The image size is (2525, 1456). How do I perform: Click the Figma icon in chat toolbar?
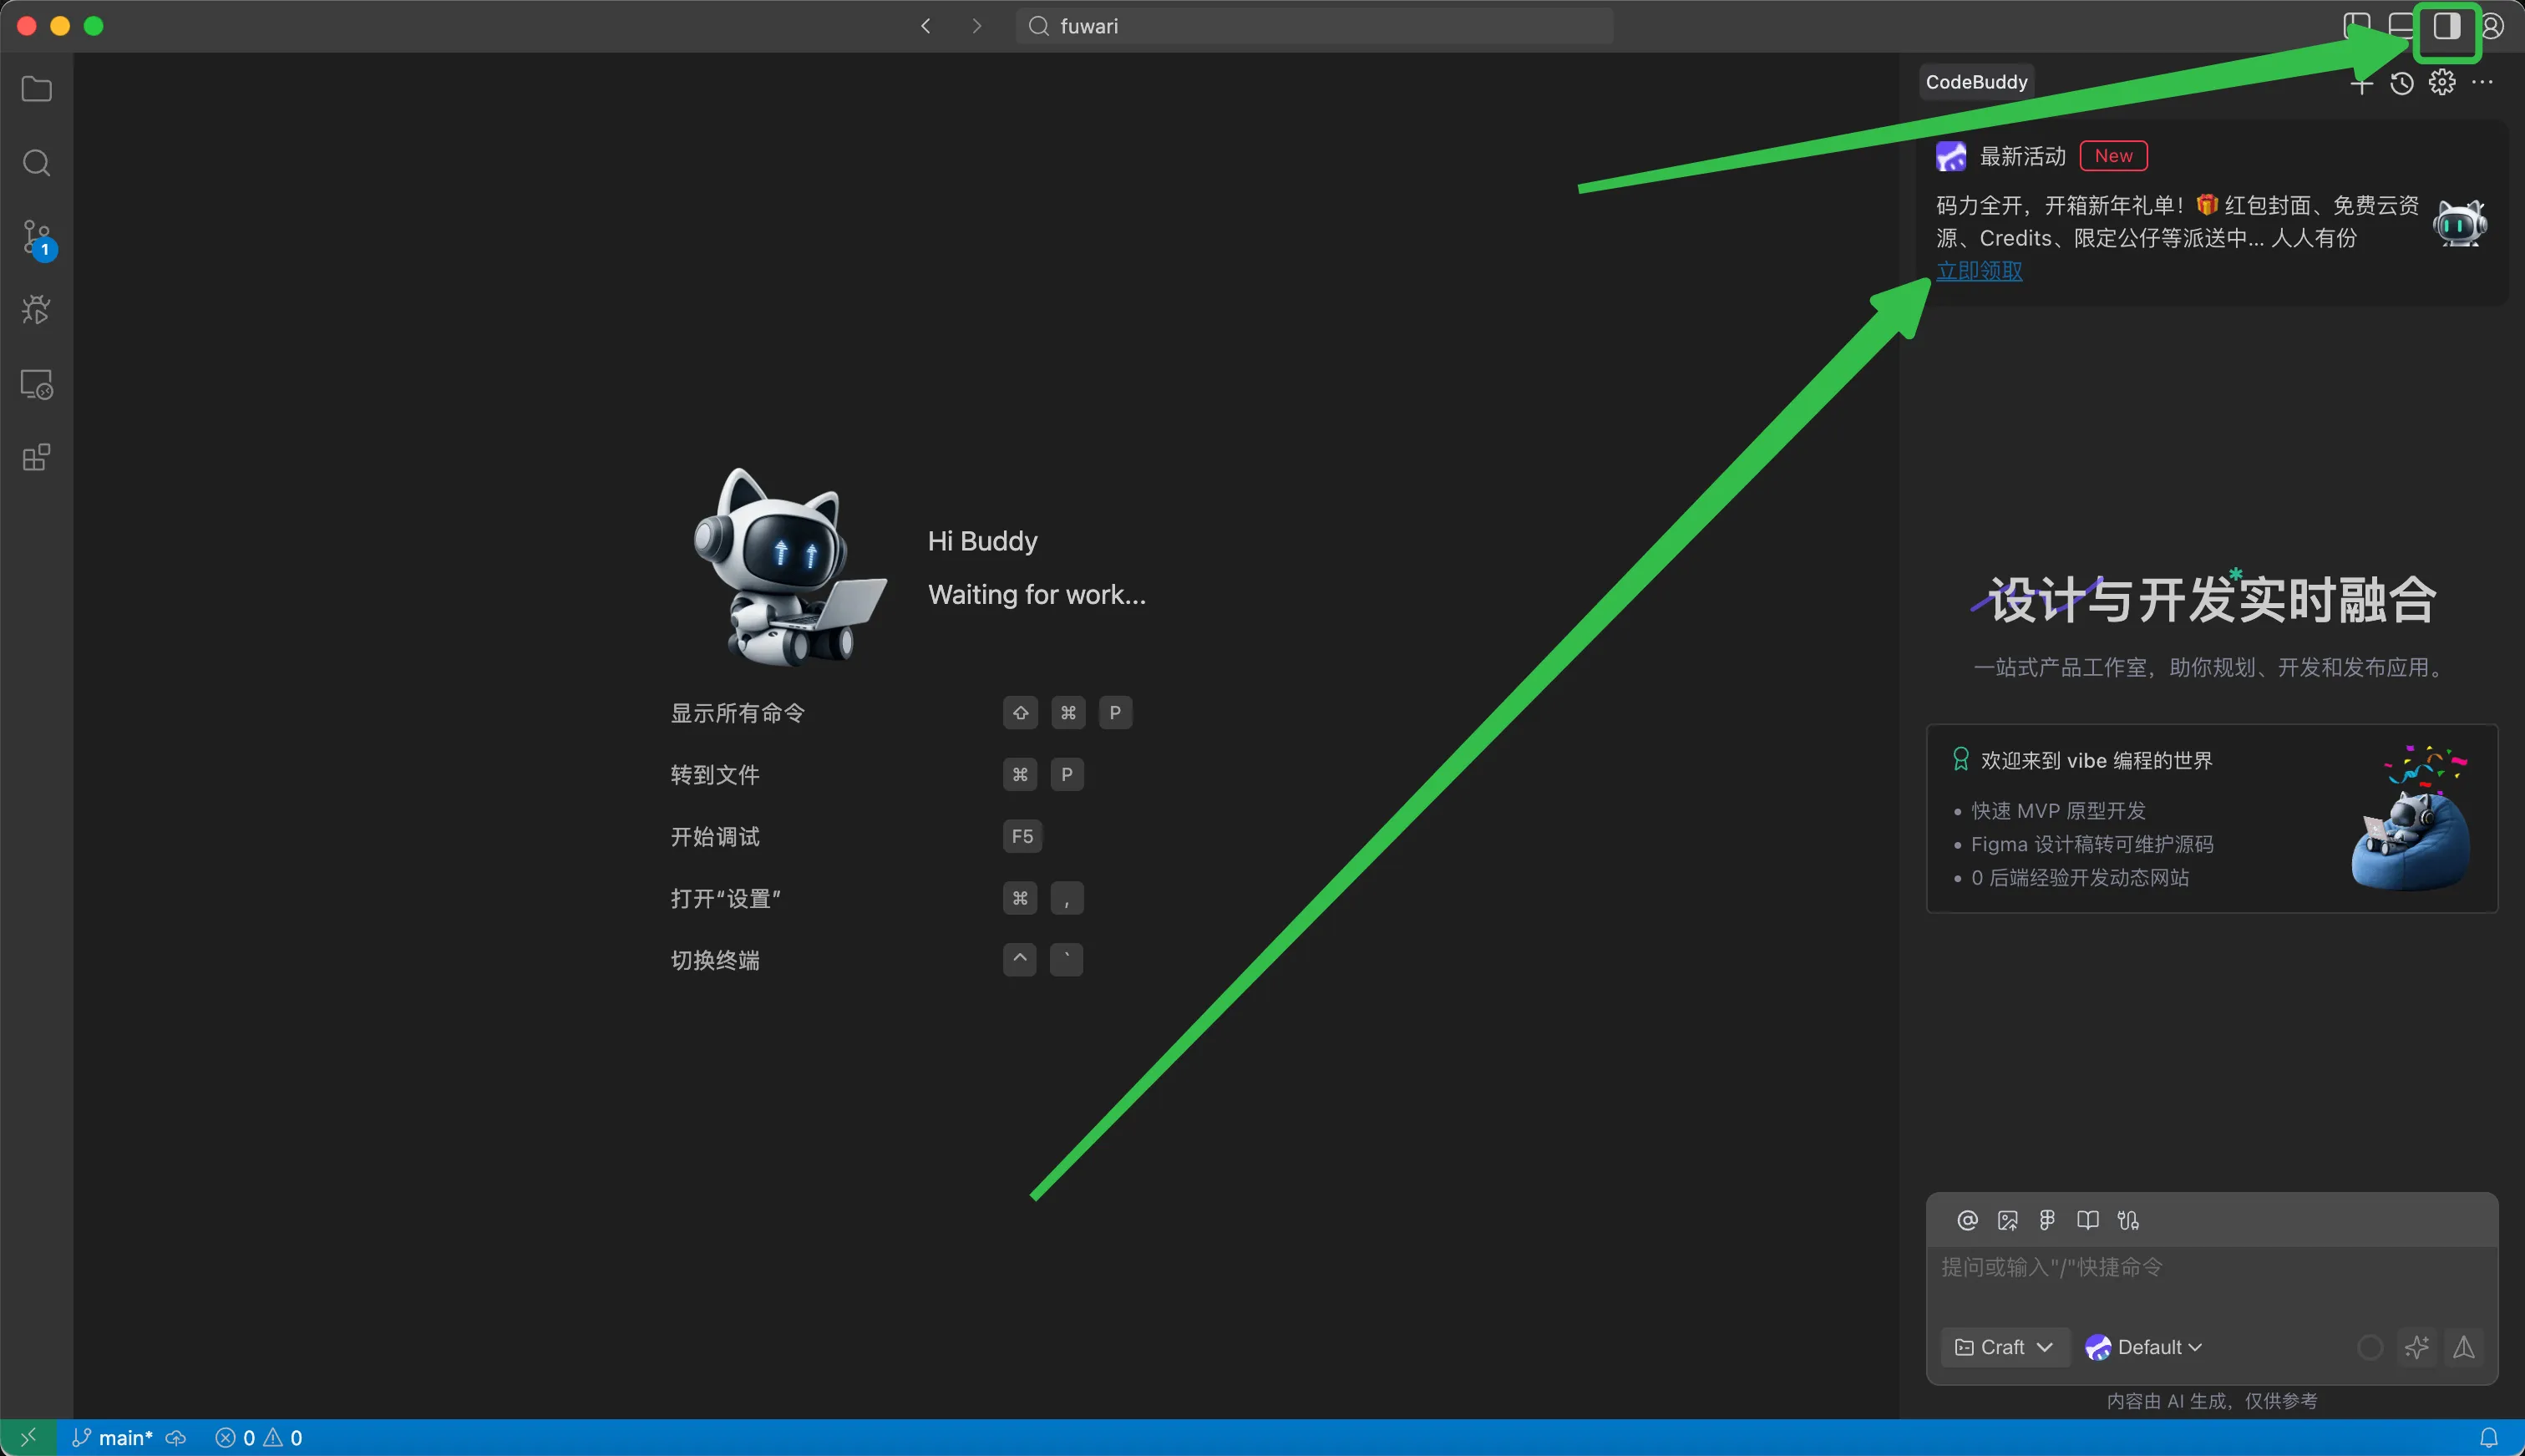click(x=2047, y=1220)
